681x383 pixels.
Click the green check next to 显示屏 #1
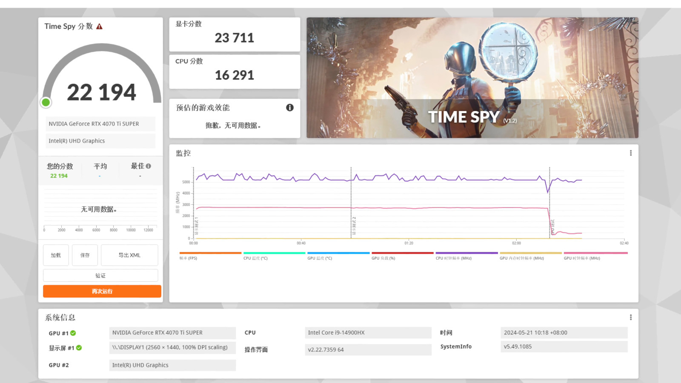79,348
